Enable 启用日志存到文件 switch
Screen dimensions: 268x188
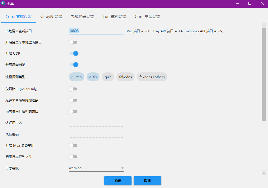73,157
